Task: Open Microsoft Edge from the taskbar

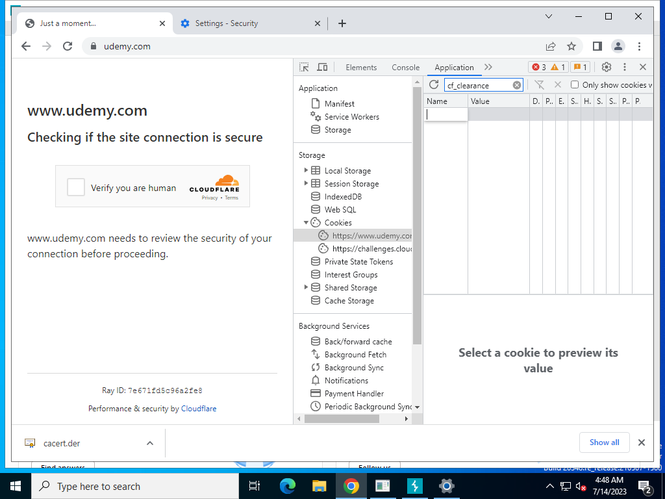Action: [287, 486]
